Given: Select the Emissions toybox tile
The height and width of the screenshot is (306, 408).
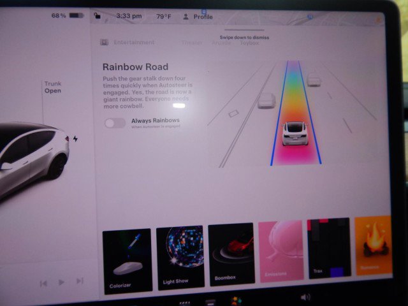Looking at the screenshot, I should 280,251.
